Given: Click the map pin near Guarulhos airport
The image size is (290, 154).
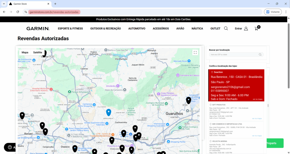Looking at the screenshot, I should point(188,100).
